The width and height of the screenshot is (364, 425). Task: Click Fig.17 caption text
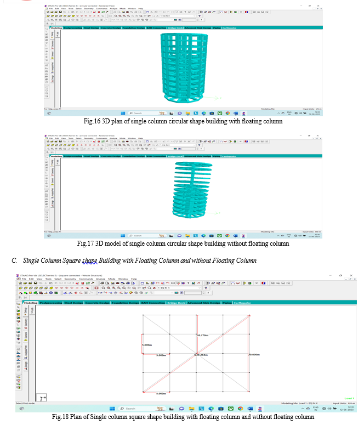(x=183, y=243)
